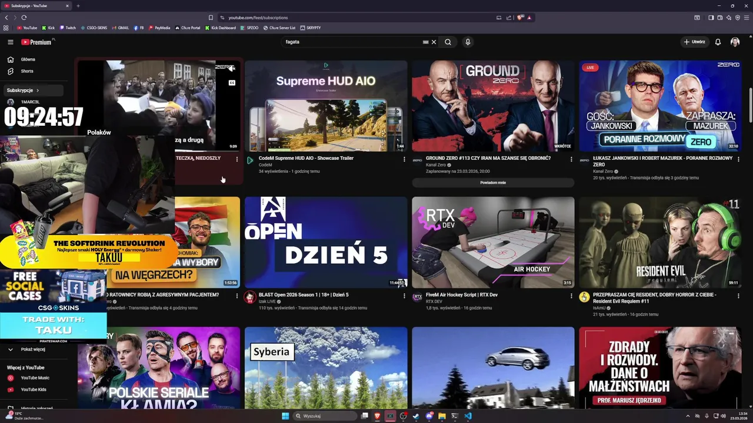Image resolution: width=753 pixels, height=423 pixels.
Task: Open options for BLAST Open Dzień 5 video
Action: tap(404, 296)
